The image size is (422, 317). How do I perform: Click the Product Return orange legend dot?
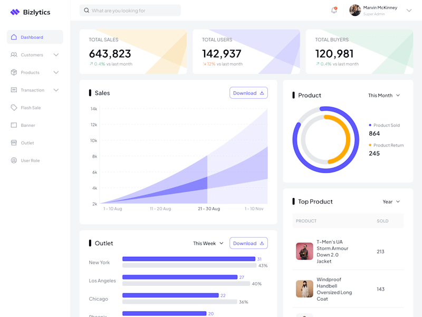pos(370,145)
